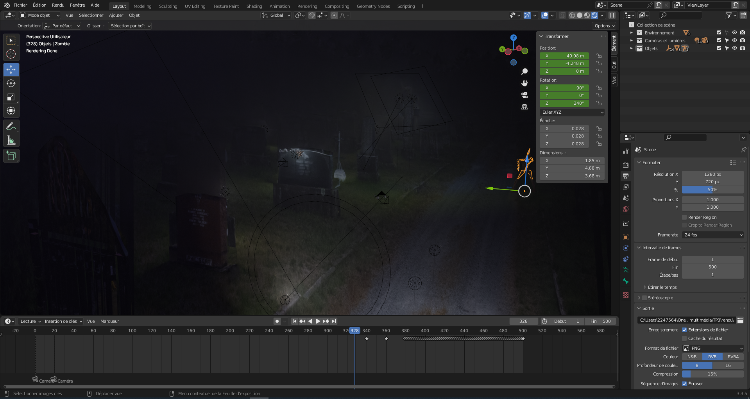Screen dimensions: 750x399
Task: Select RVBA color mode
Action: coord(733,357)
